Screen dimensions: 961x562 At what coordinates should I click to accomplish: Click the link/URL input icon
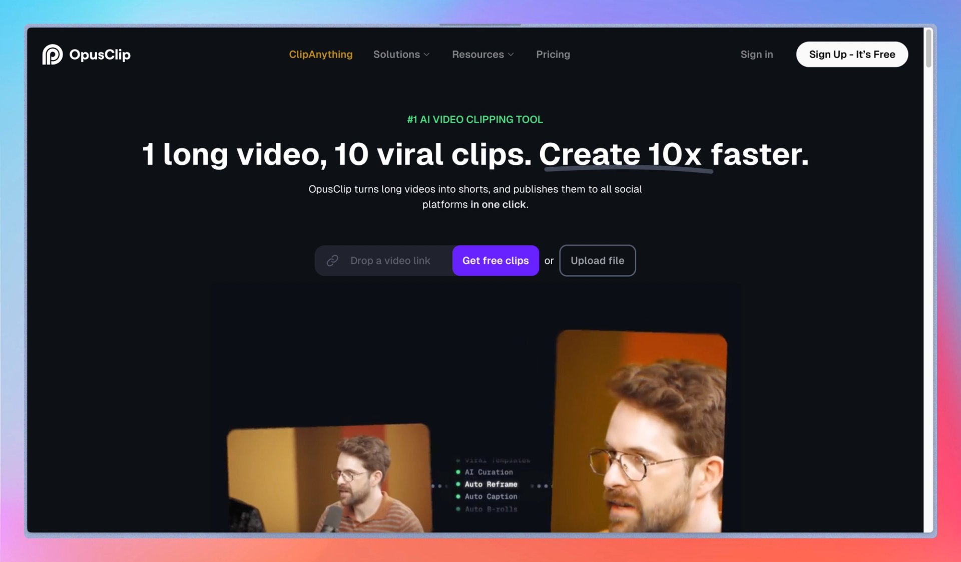point(331,260)
